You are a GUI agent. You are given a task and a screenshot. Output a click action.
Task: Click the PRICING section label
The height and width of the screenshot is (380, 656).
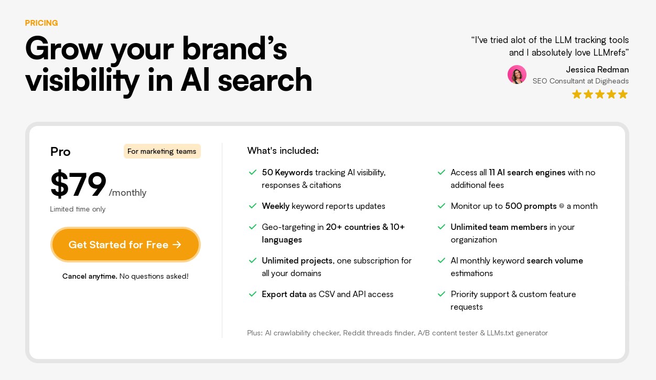point(41,23)
